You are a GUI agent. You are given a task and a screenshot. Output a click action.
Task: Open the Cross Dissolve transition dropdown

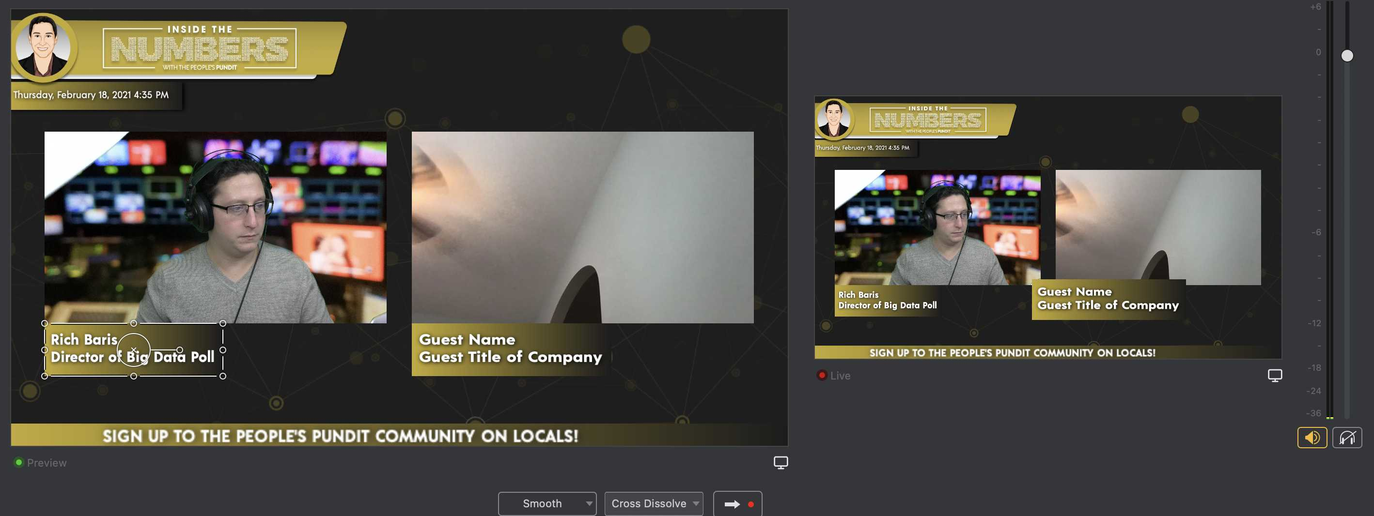click(654, 503)
